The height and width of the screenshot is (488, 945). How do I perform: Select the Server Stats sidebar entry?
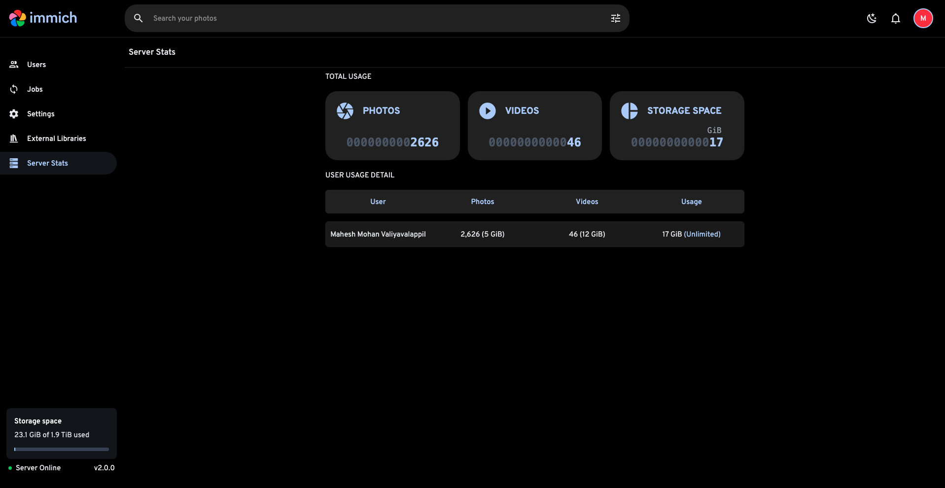coord(47,163)
